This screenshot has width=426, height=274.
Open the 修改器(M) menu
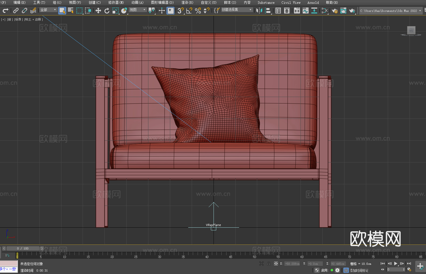coord(116,2)
